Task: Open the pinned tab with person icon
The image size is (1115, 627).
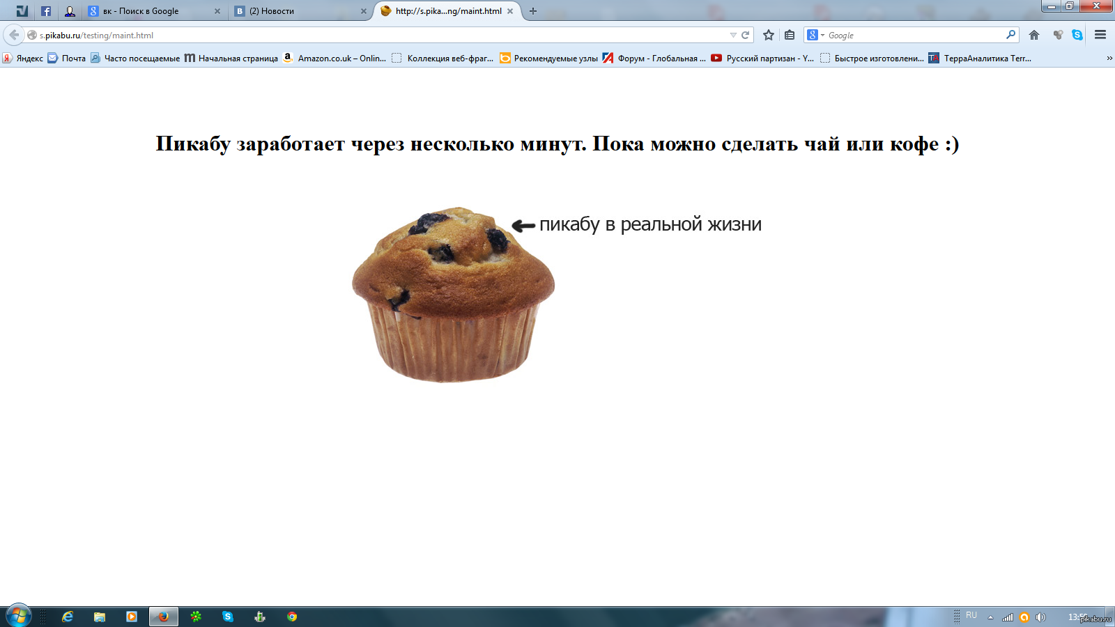Action: [x=70, y=11]
